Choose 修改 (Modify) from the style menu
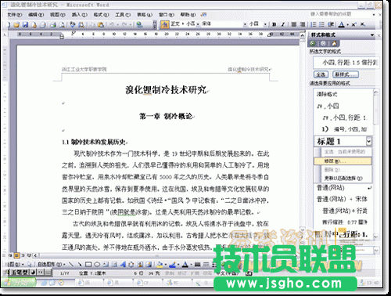Screen dimensions: 391x296 343,161
